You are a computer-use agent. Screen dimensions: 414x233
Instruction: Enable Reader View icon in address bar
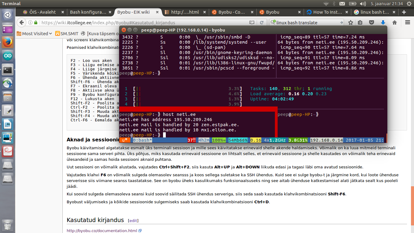(252, 22)
